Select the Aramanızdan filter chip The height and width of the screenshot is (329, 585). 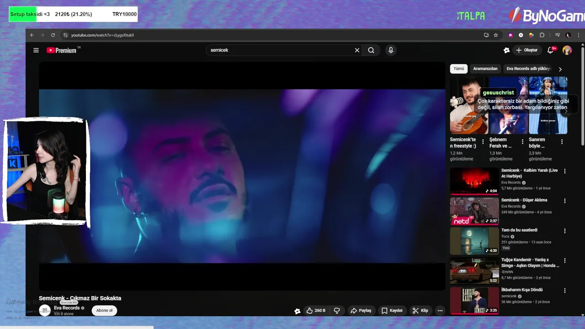[485, 69]
